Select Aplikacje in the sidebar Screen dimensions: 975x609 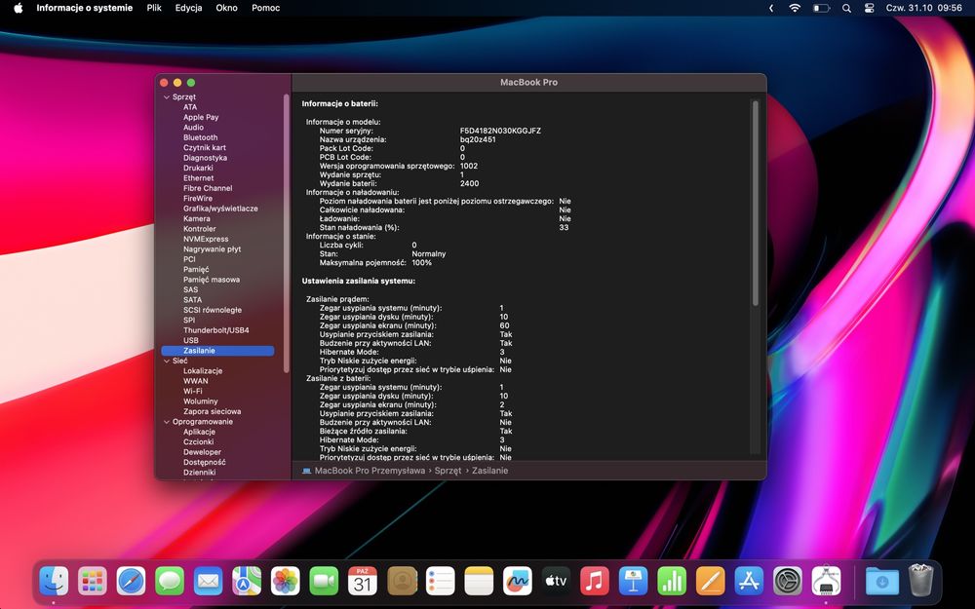pyautogui.click(x=199, y=432)
